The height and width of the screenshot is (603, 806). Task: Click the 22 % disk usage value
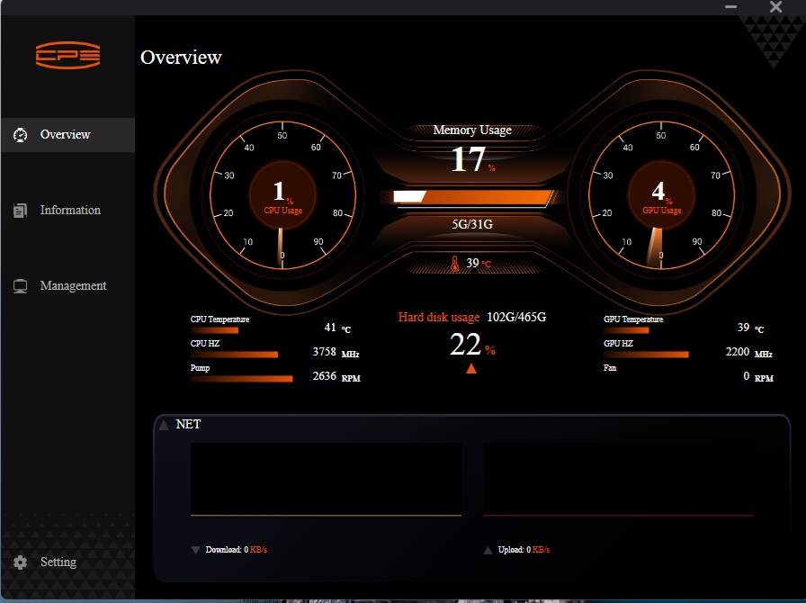[x=472, y=344]
